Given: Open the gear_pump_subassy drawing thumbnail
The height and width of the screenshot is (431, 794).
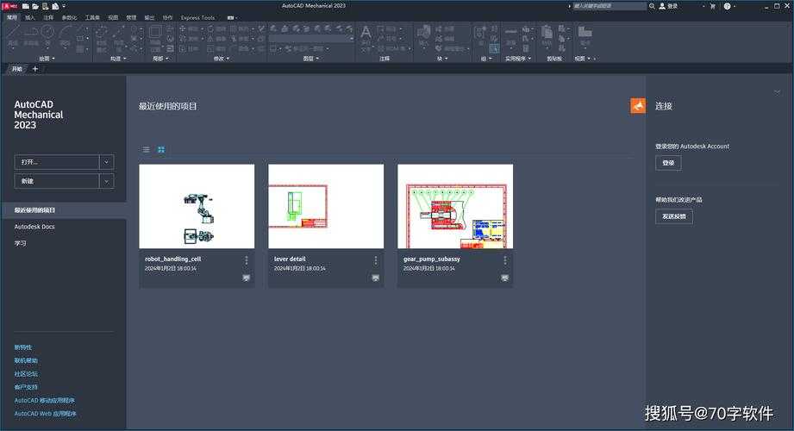Looking at the screenshot, I should (x=455, y=206).
